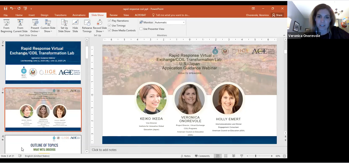The width and height of the screenshot is (349, 163).
Task: Open the ACROBAT tab
Action: click(x=140, y=15)
